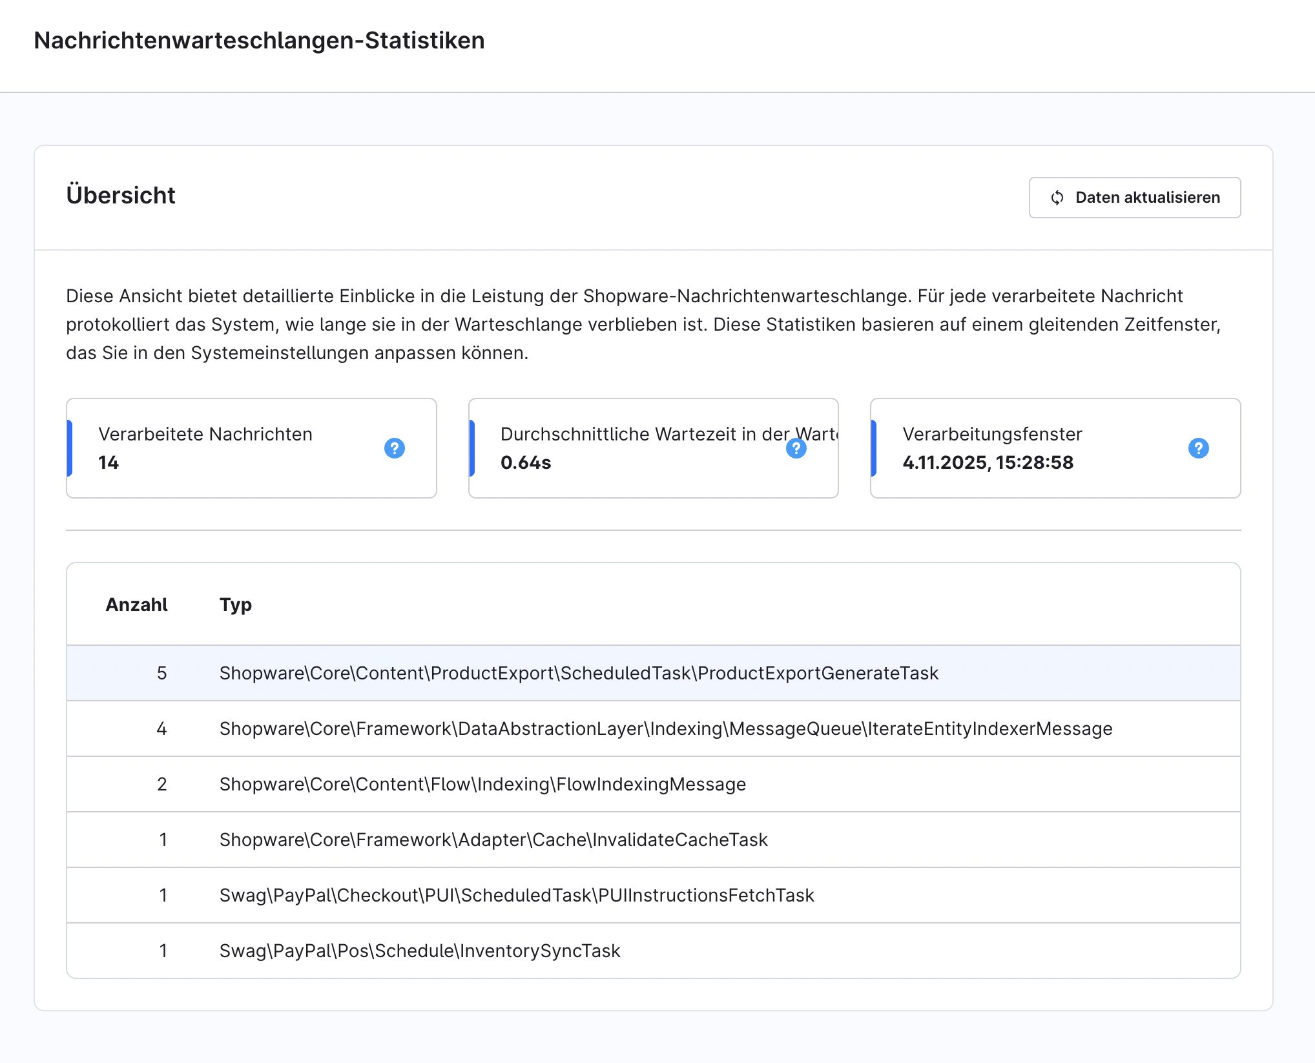This screenshot has height=1063, width=1315.
Task: Select the FlowIndexingMessage row
Action: pyautogui.click(x=482, y=784)
